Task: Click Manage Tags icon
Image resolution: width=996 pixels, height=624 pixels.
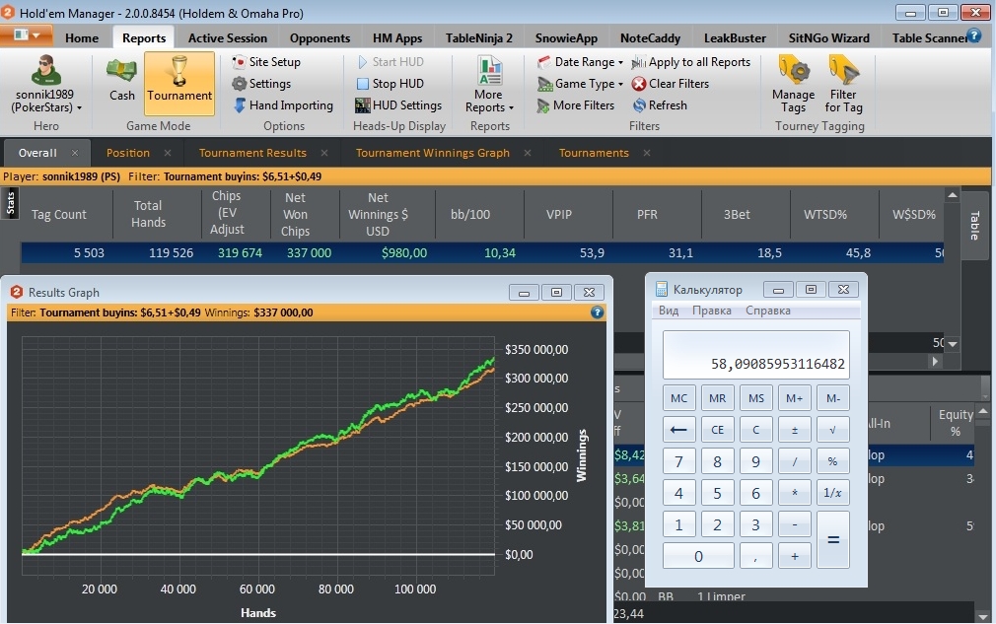Action: coord(794,84)
